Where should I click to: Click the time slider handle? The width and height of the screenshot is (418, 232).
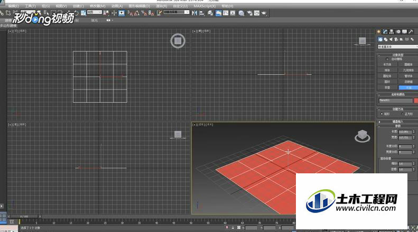[24, 216]
